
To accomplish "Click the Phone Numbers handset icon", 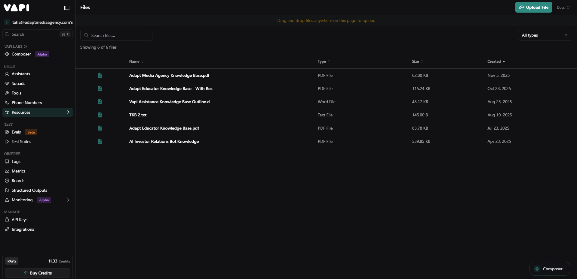I will click(7, 103).
